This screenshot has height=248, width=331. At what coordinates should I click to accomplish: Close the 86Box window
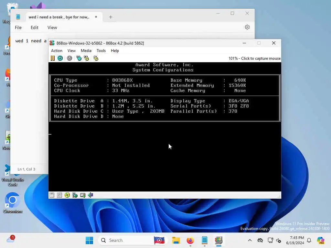273,43
